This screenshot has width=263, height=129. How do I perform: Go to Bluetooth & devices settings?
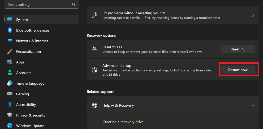coord(42,30)
